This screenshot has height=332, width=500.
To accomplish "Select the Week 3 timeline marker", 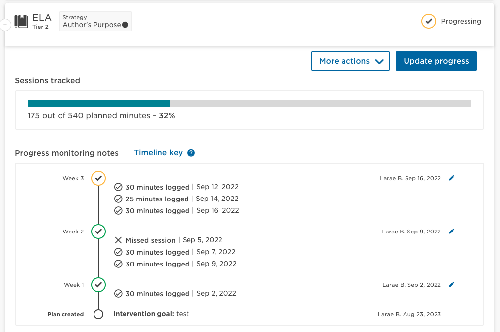I will [98, 178].
